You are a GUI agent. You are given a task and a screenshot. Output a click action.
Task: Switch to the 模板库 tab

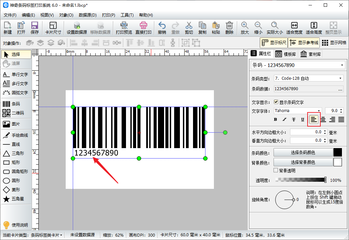[285, 54]
